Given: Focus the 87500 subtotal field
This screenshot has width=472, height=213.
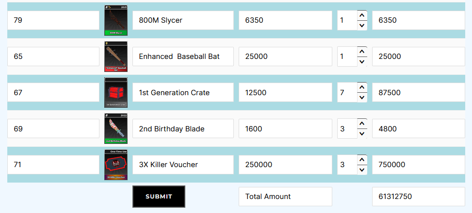Looking at the screenshot, I should (x=418, y=93).
